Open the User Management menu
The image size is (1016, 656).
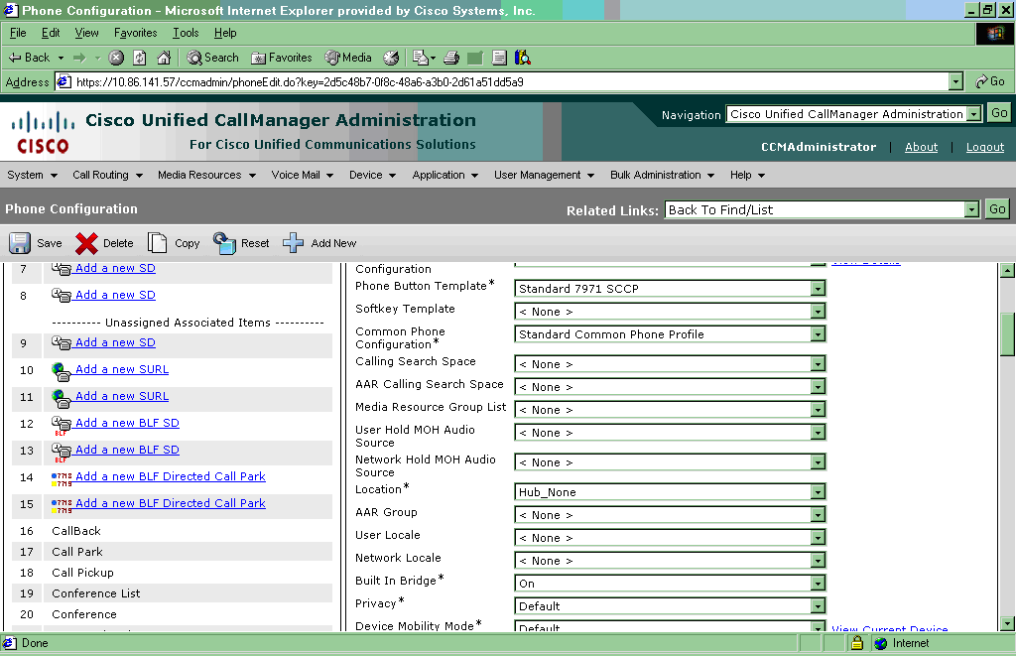544,175
